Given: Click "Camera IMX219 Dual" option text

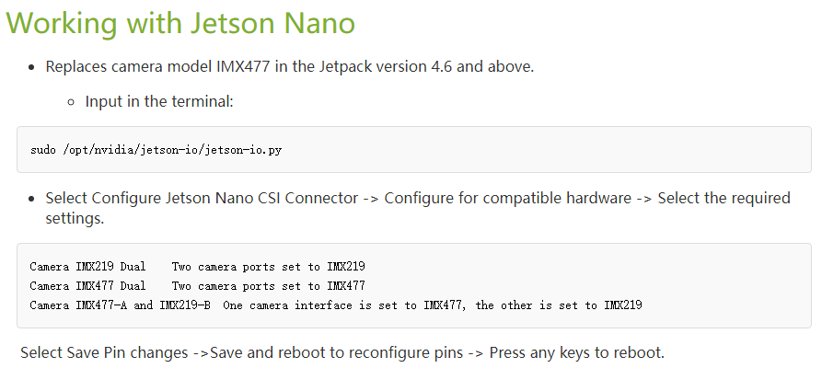Looking at the screenshot, I should click(x=87, y=267).
